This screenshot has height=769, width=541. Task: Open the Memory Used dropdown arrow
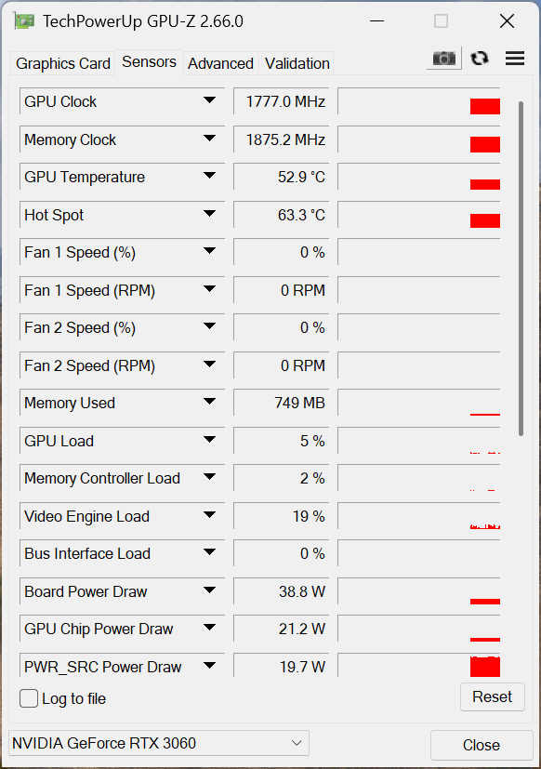[209, 402]
